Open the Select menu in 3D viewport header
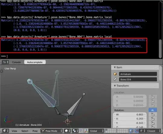163x134 pixels. 25,131
